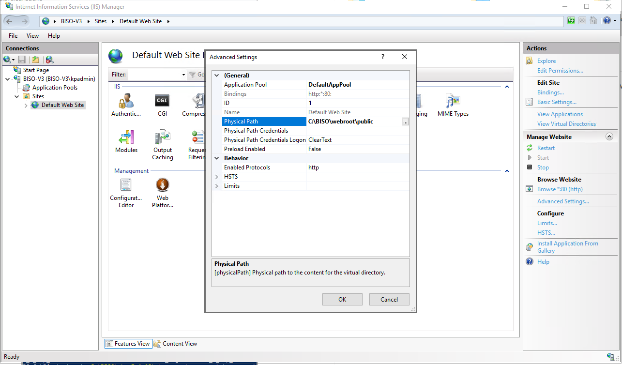Expand the Default Web Site tree node
Viewport: 622px width, 365px height.
pyautogui.click(x=26, y=105)
